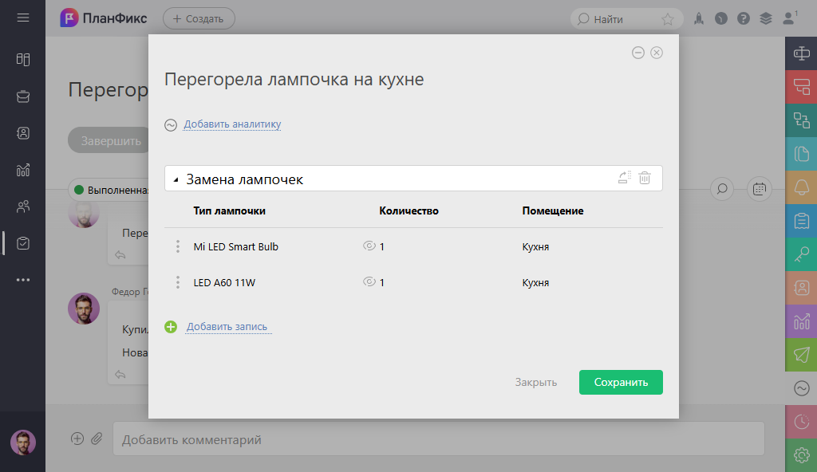Toggle eye icon for LED A60 11W row
The image size is (817, 472).
(x=369, y=282)
